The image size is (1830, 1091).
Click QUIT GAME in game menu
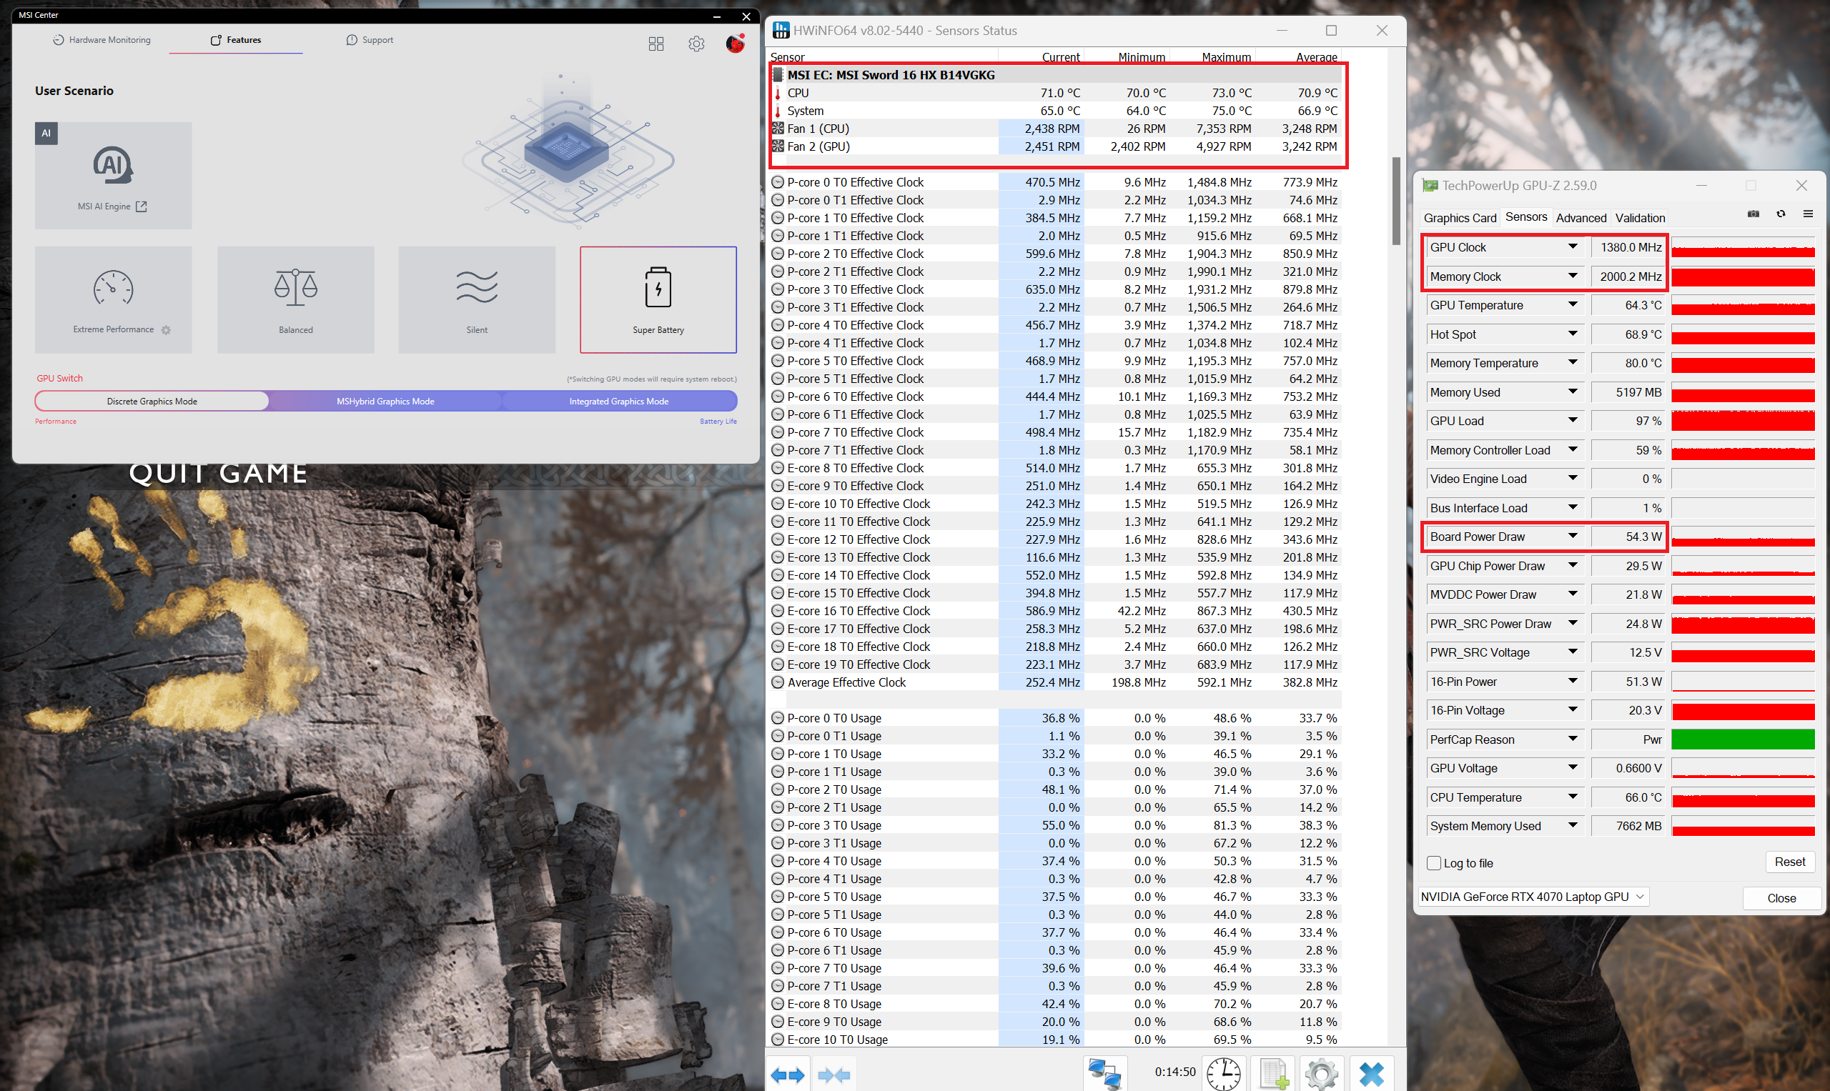click(219, 474)
